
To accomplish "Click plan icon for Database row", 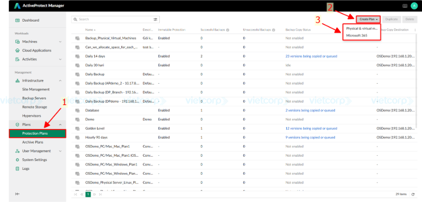I will point(78,110).
